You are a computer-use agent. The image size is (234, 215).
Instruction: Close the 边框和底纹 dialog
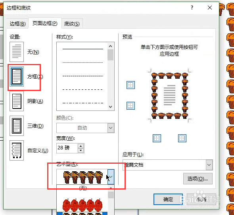pyautogui.click(x=210, y=8)
